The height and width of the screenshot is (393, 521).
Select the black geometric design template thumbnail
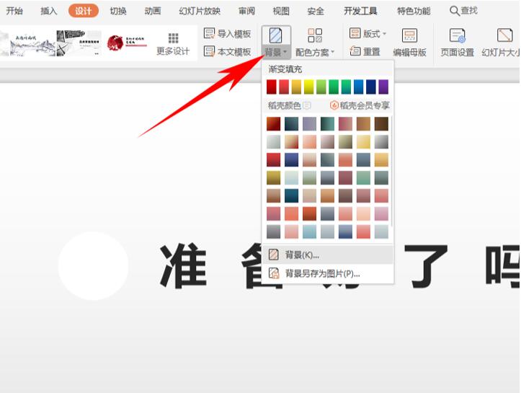79,43
